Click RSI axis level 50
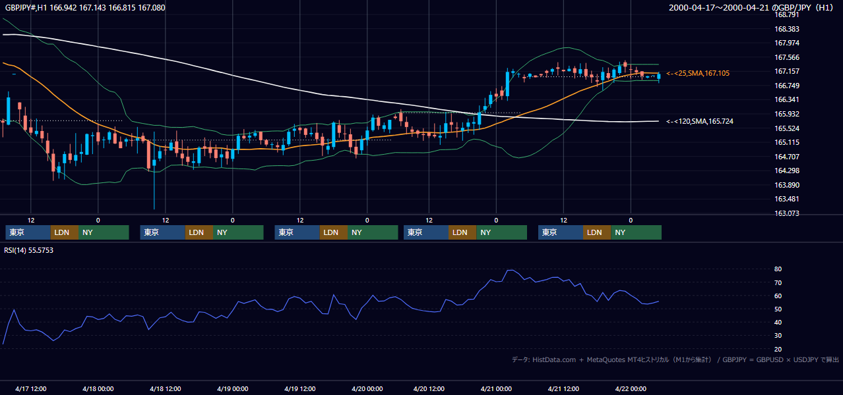This screenshot has width=843, height=395. [778, 309]
